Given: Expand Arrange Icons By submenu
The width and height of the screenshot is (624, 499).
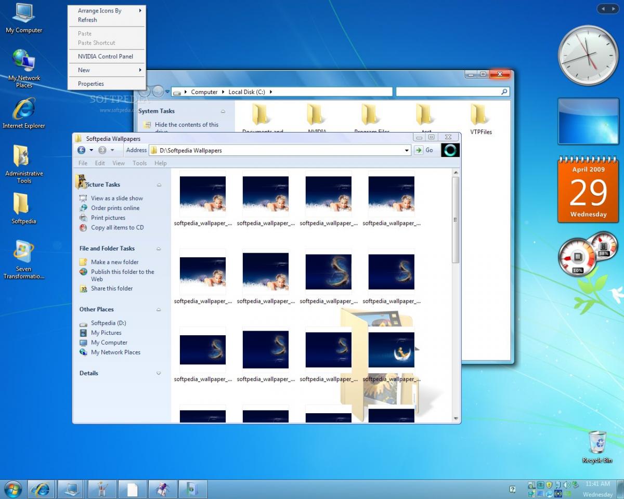Looking at the screenshot, I should click(106, 10).
